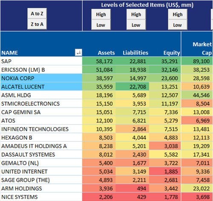This screenshot has width=213, height=201.
Task: Select INFINEON TECHNOLOGIES name cell
Action: [41, 129]
